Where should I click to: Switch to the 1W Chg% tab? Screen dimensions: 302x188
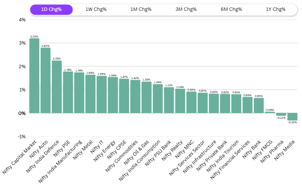coord(96,9)
